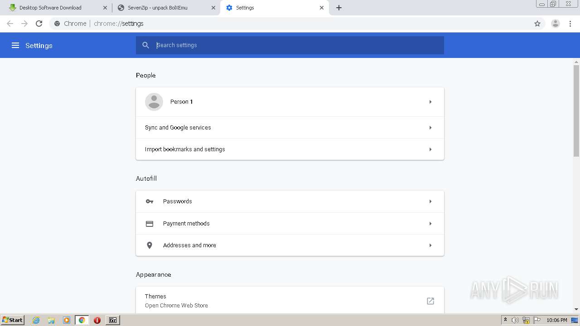Open Themes external link icon

pyautogui.click(x=430, y=301)
